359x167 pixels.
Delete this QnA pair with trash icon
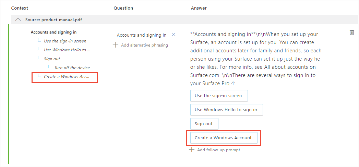[351, 33]
